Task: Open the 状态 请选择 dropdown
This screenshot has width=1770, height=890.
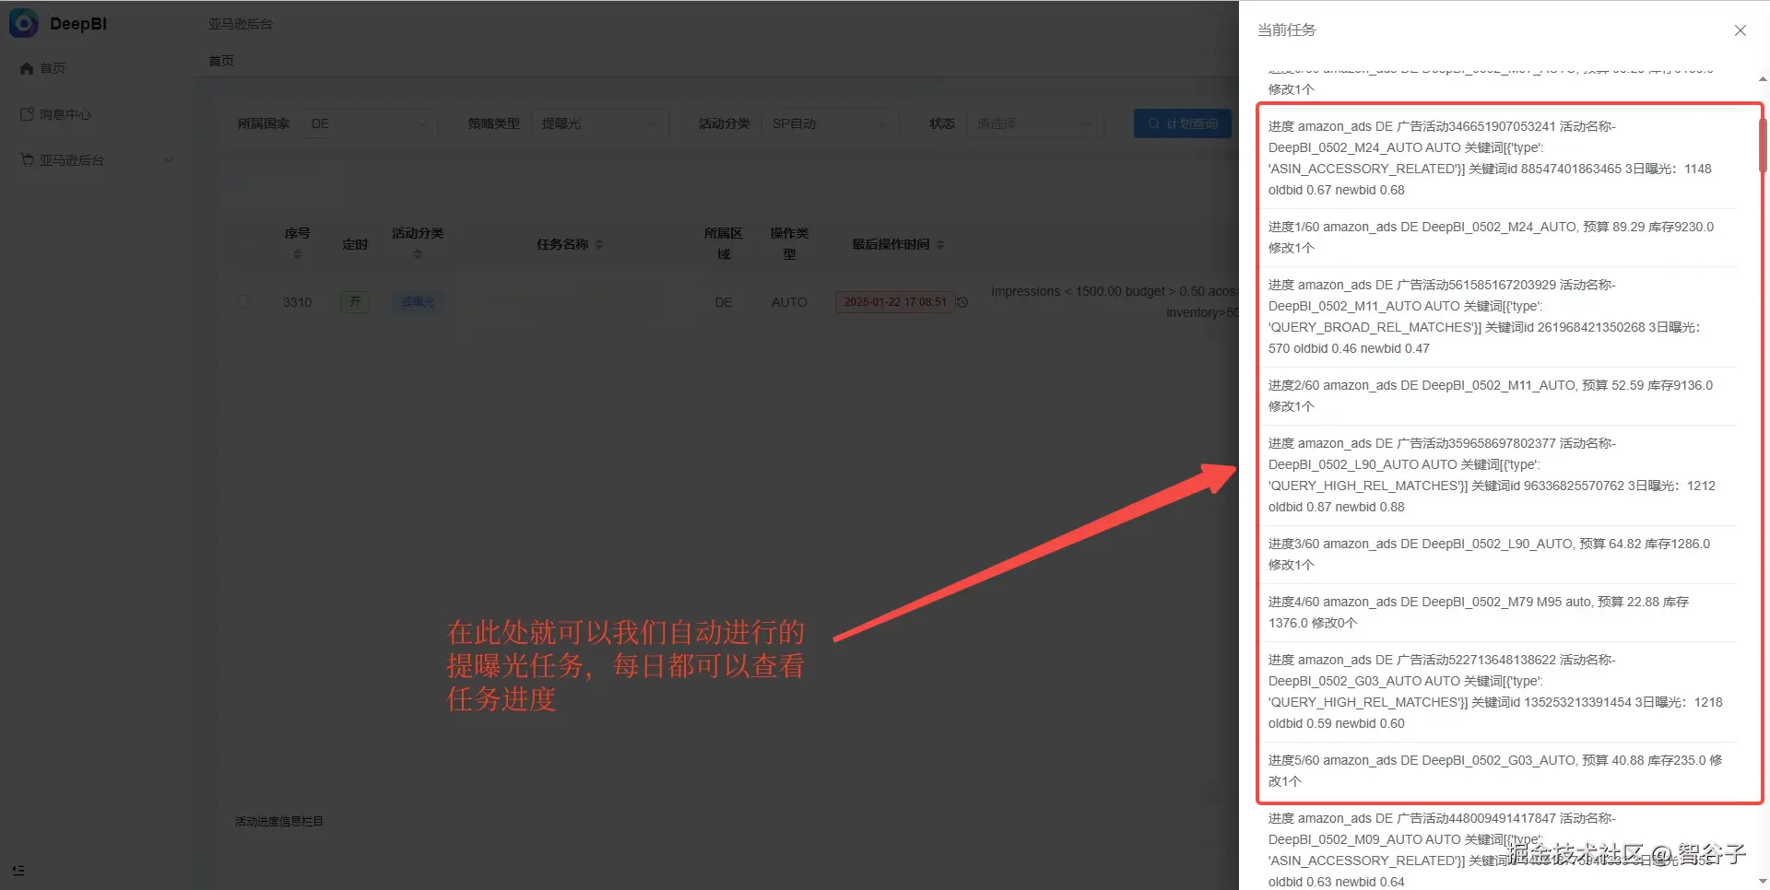Action: click(x=1034, y=123)
